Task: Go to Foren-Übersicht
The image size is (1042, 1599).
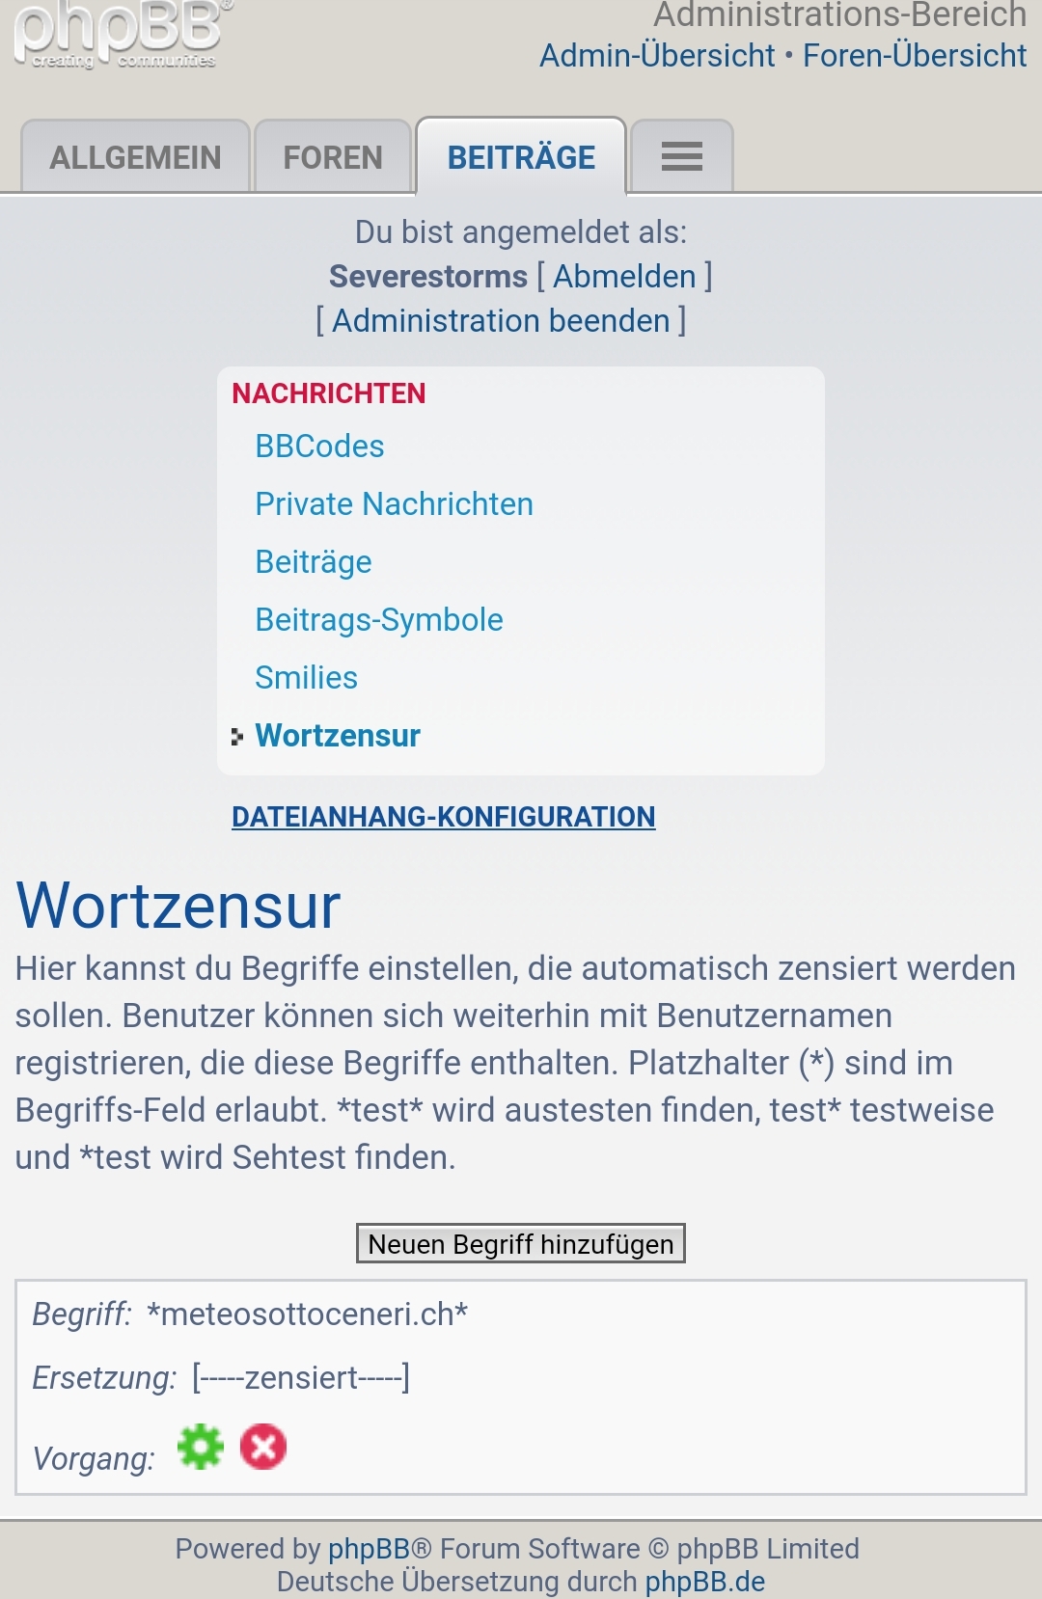Action: [915, 56]
